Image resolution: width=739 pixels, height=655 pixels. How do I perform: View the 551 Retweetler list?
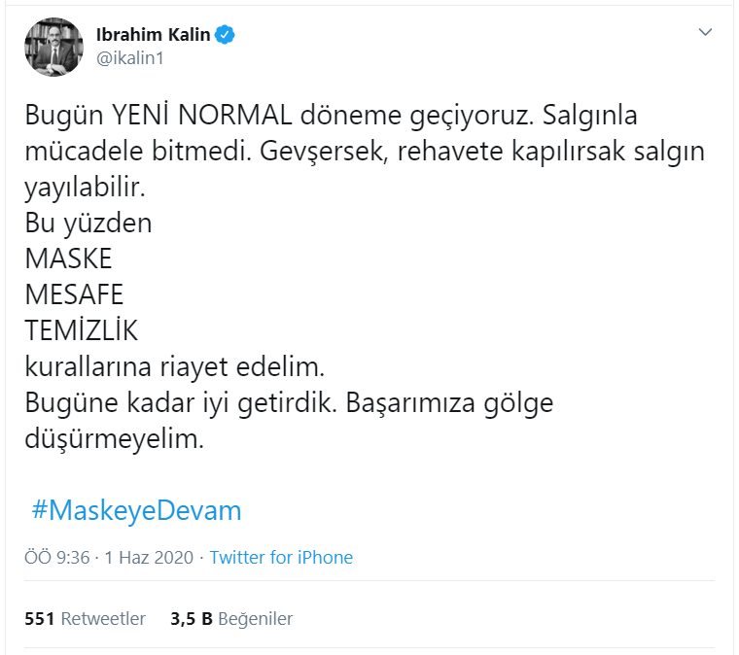(85, 618)
